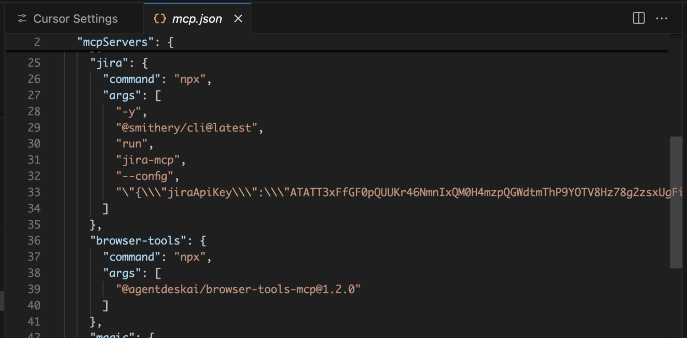The width and height of the screenshot is (687, 338).
Task: Click the jiraApiKey config string on line 33
Action: (x=399, y=192)
